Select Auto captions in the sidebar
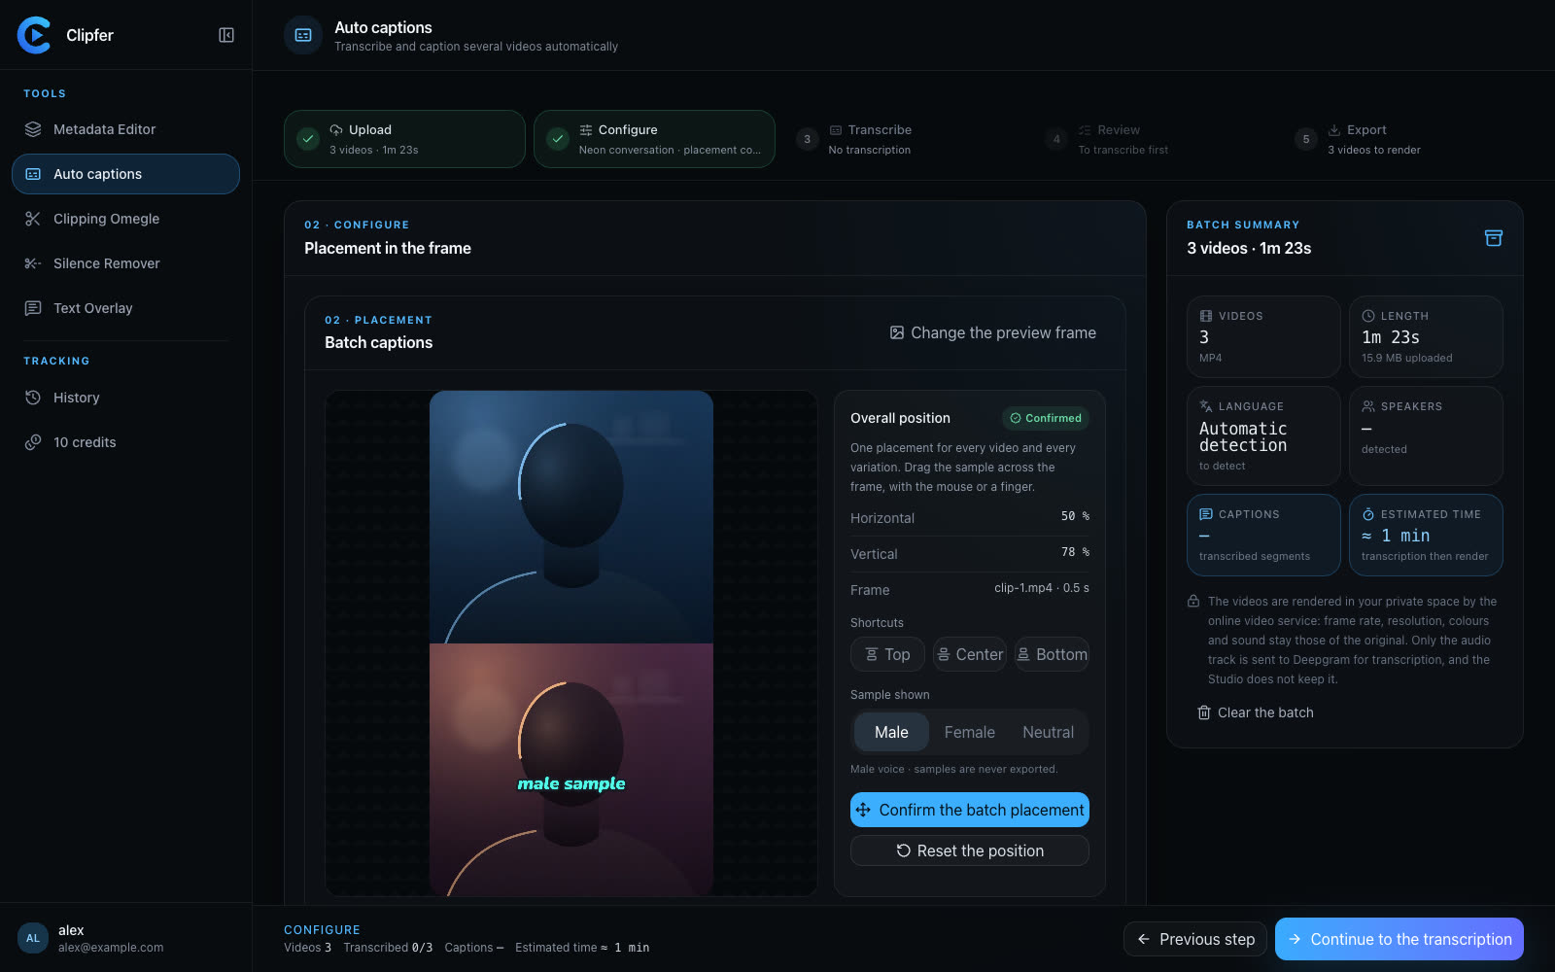Image resolution: width=1555 pixels, height=972 pixels. (x=125, y=174)
